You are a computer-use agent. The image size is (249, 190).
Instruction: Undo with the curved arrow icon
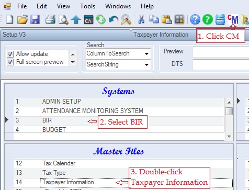(114, 19)
